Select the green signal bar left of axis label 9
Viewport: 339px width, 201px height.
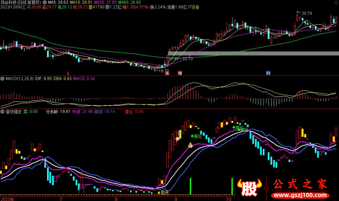click(x=190, y=186)
